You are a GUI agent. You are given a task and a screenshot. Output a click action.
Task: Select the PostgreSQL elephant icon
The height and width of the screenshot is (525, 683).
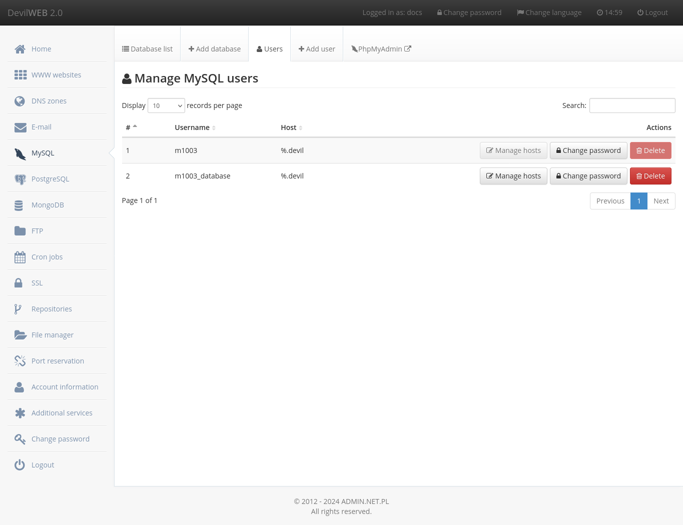tap(20, 178)
